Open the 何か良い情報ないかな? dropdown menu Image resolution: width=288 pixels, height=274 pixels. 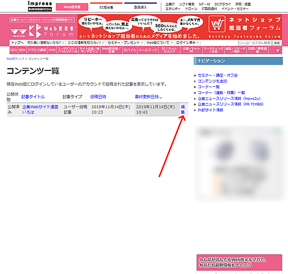pyautogui.click(x=46, y=43)
